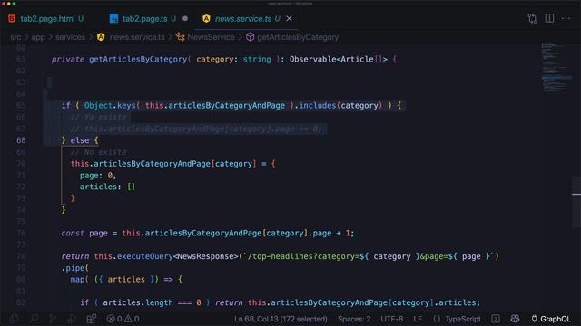Split the editor to the right

click(x=549, y=18)
